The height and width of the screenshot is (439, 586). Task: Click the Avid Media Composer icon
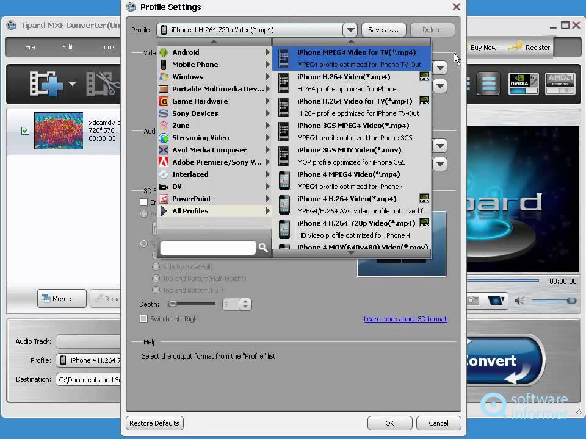(164, 150)
